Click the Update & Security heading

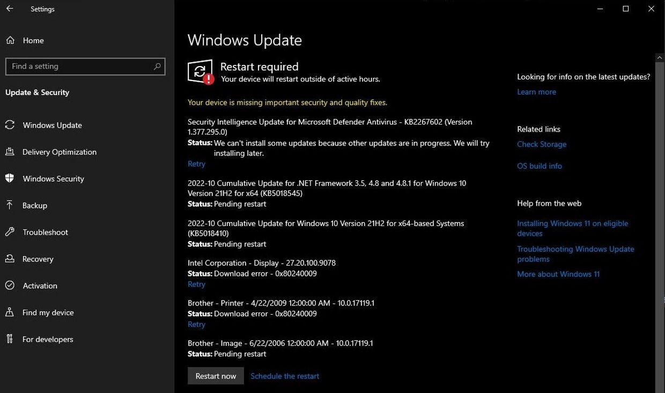coord(37,92)
